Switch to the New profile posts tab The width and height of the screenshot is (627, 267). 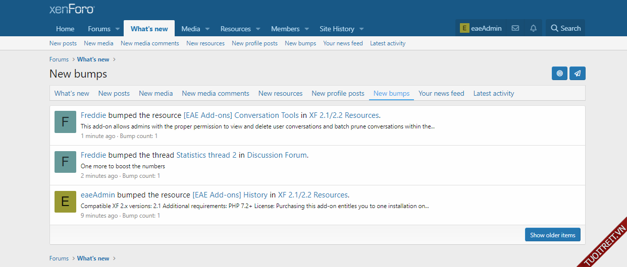338,93
